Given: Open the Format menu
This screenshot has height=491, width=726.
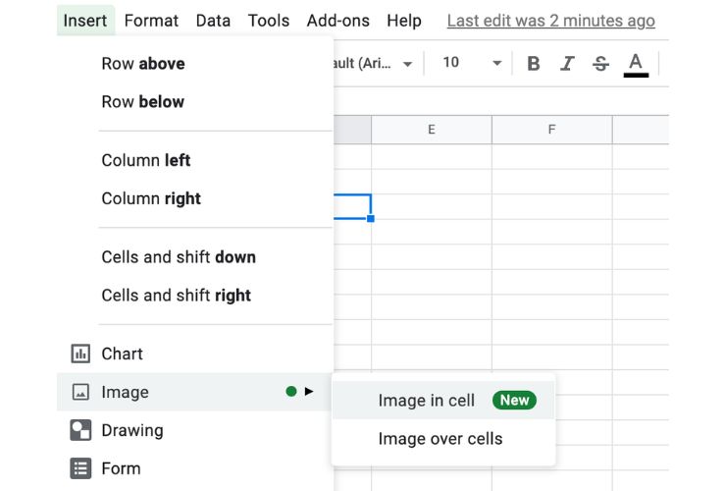Looking at the screenshot, I should (151, 21).
